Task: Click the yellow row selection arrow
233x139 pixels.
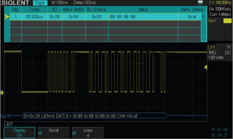Action: 7,17
